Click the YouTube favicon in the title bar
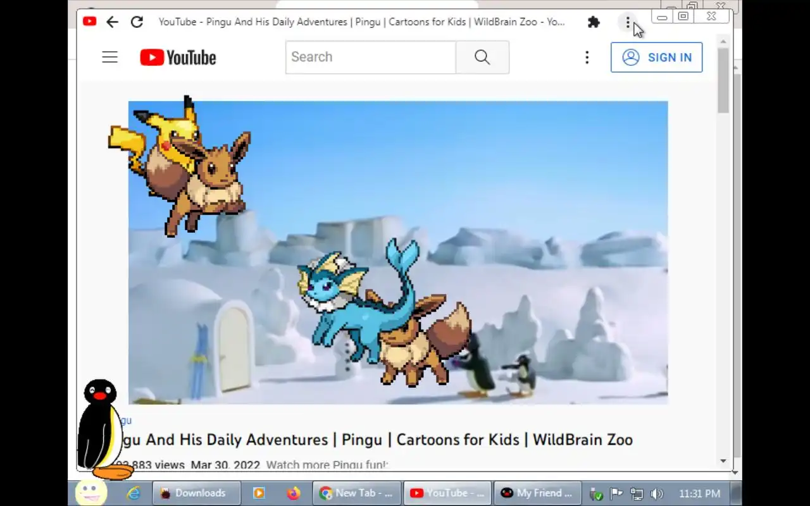810x506 pixels. (89, 22)
